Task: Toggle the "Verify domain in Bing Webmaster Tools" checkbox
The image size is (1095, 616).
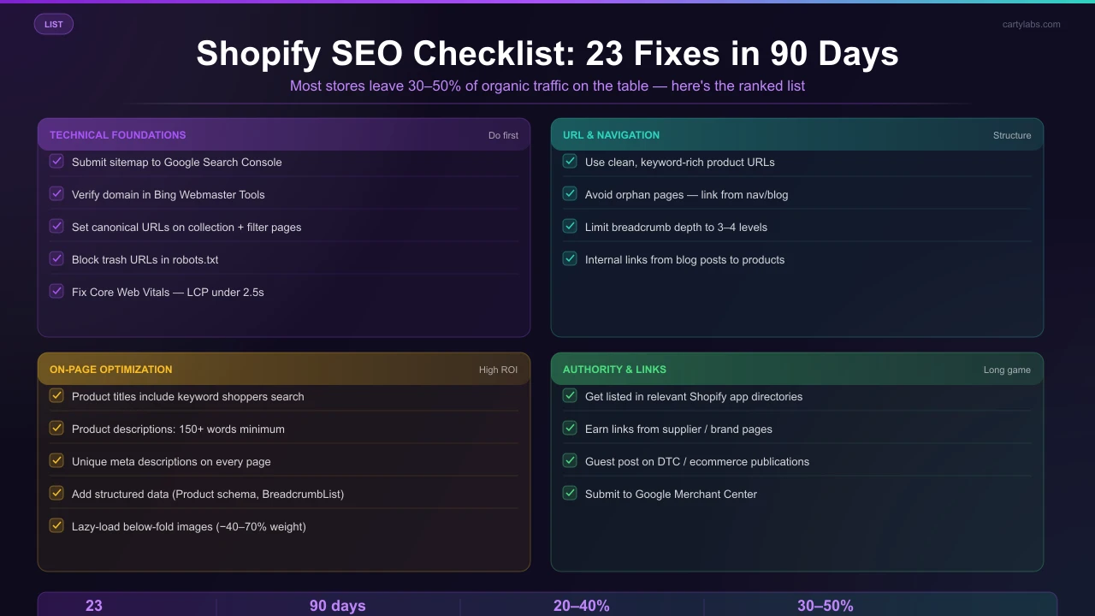Action: point(56,193)
